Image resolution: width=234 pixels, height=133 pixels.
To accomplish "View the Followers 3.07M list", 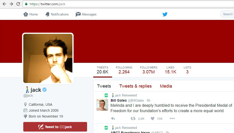I will [149, 70].
